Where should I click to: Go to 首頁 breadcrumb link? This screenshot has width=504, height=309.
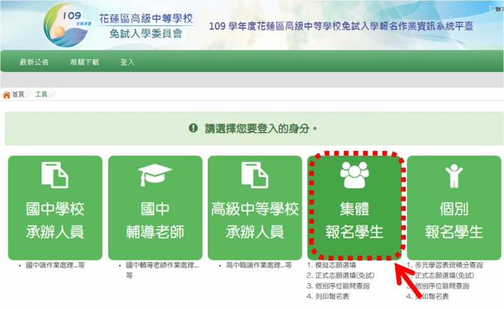[x=18, y=94]
